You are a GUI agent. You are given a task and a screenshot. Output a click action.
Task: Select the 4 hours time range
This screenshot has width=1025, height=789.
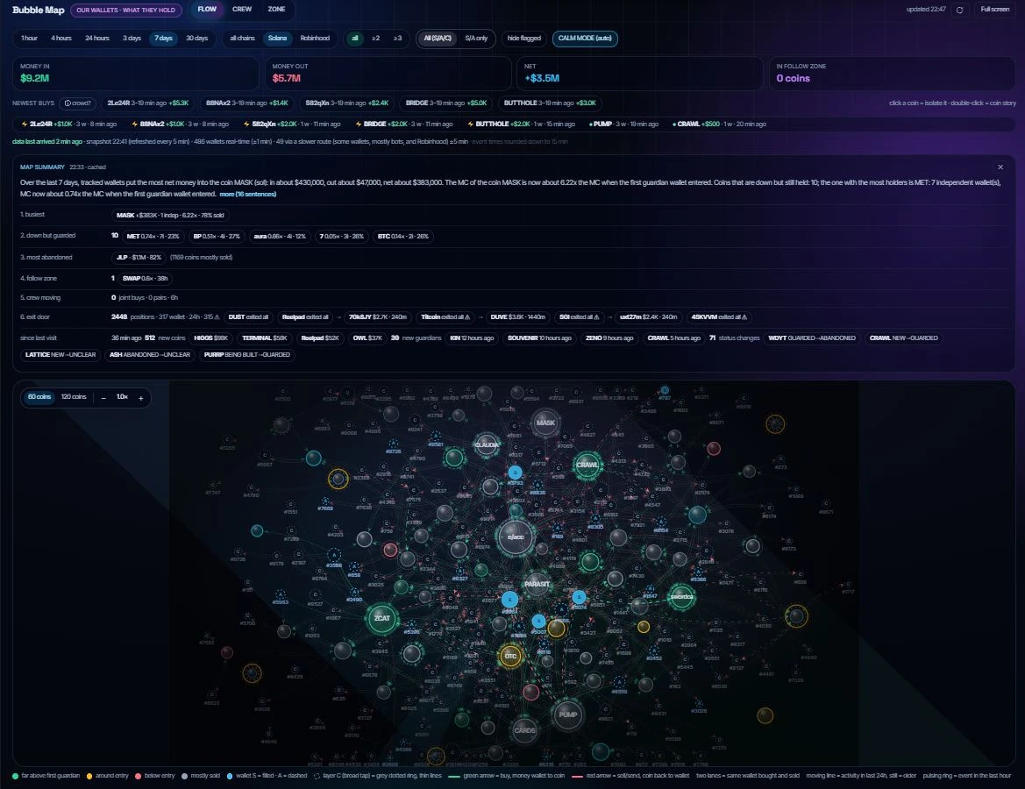tap(61, 39)
